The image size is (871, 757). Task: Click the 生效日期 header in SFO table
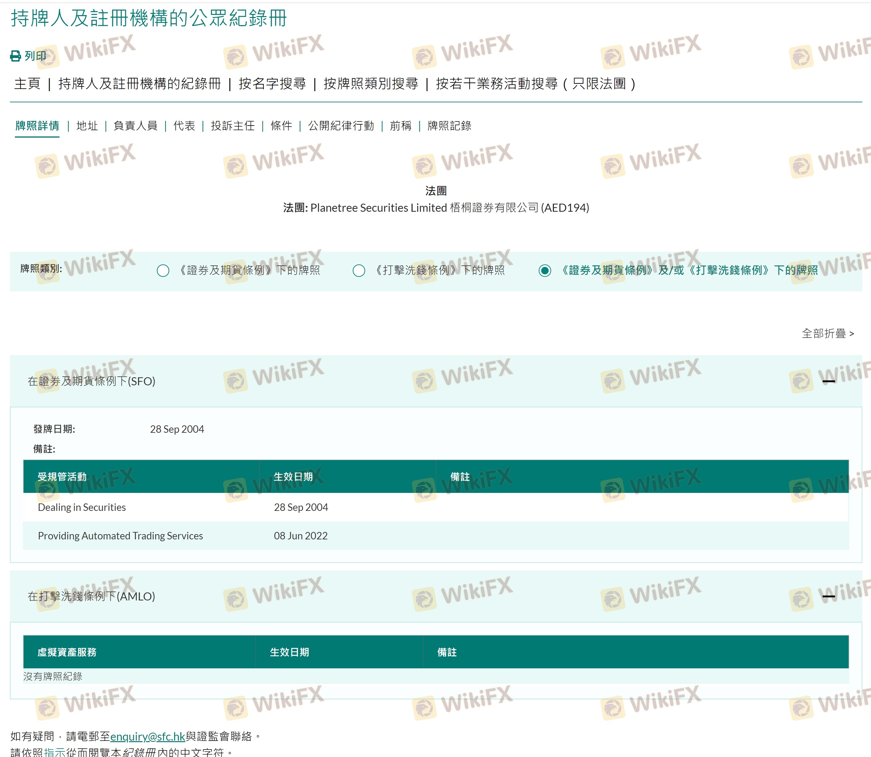click(293, 477)
